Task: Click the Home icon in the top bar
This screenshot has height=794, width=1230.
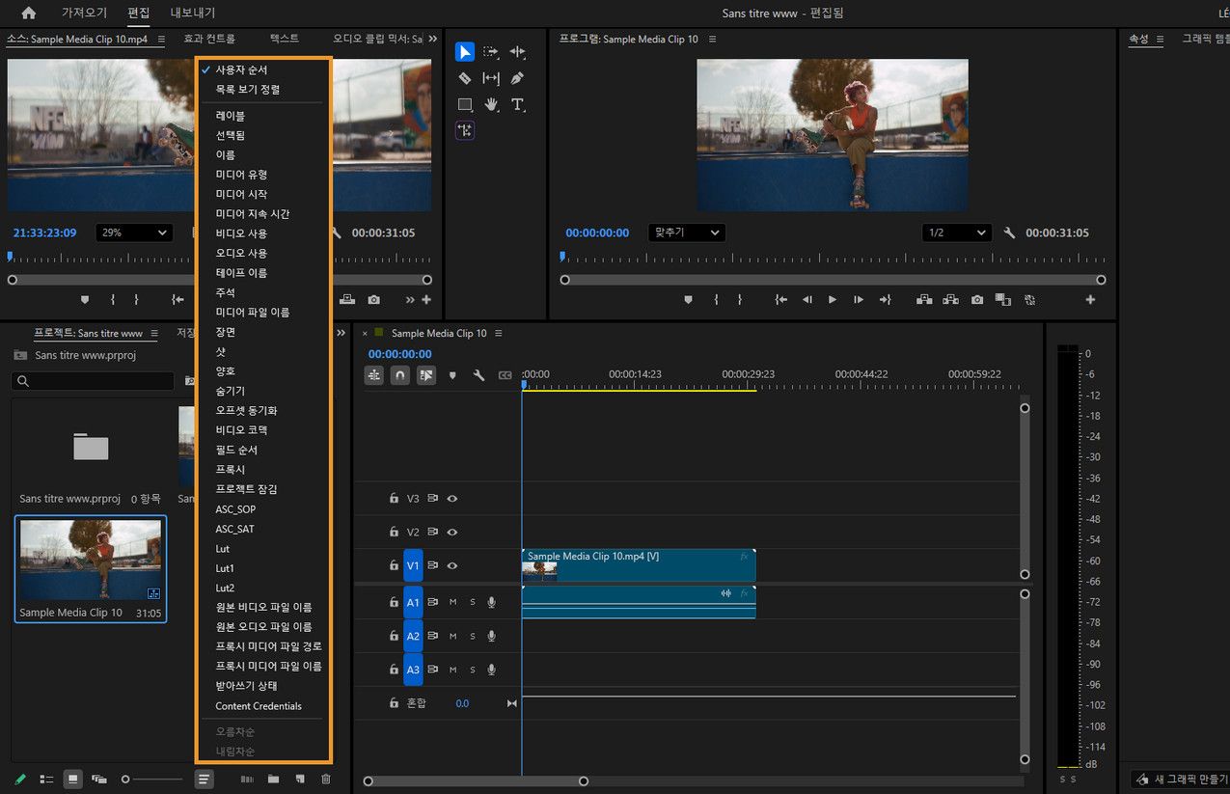Action: pyautogui.click(x=29, y=14)
